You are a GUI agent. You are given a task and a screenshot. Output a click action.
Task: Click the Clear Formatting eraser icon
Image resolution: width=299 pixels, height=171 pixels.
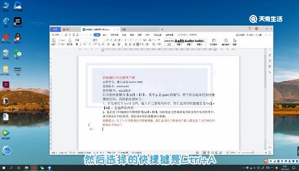click(x=115, y=40)
